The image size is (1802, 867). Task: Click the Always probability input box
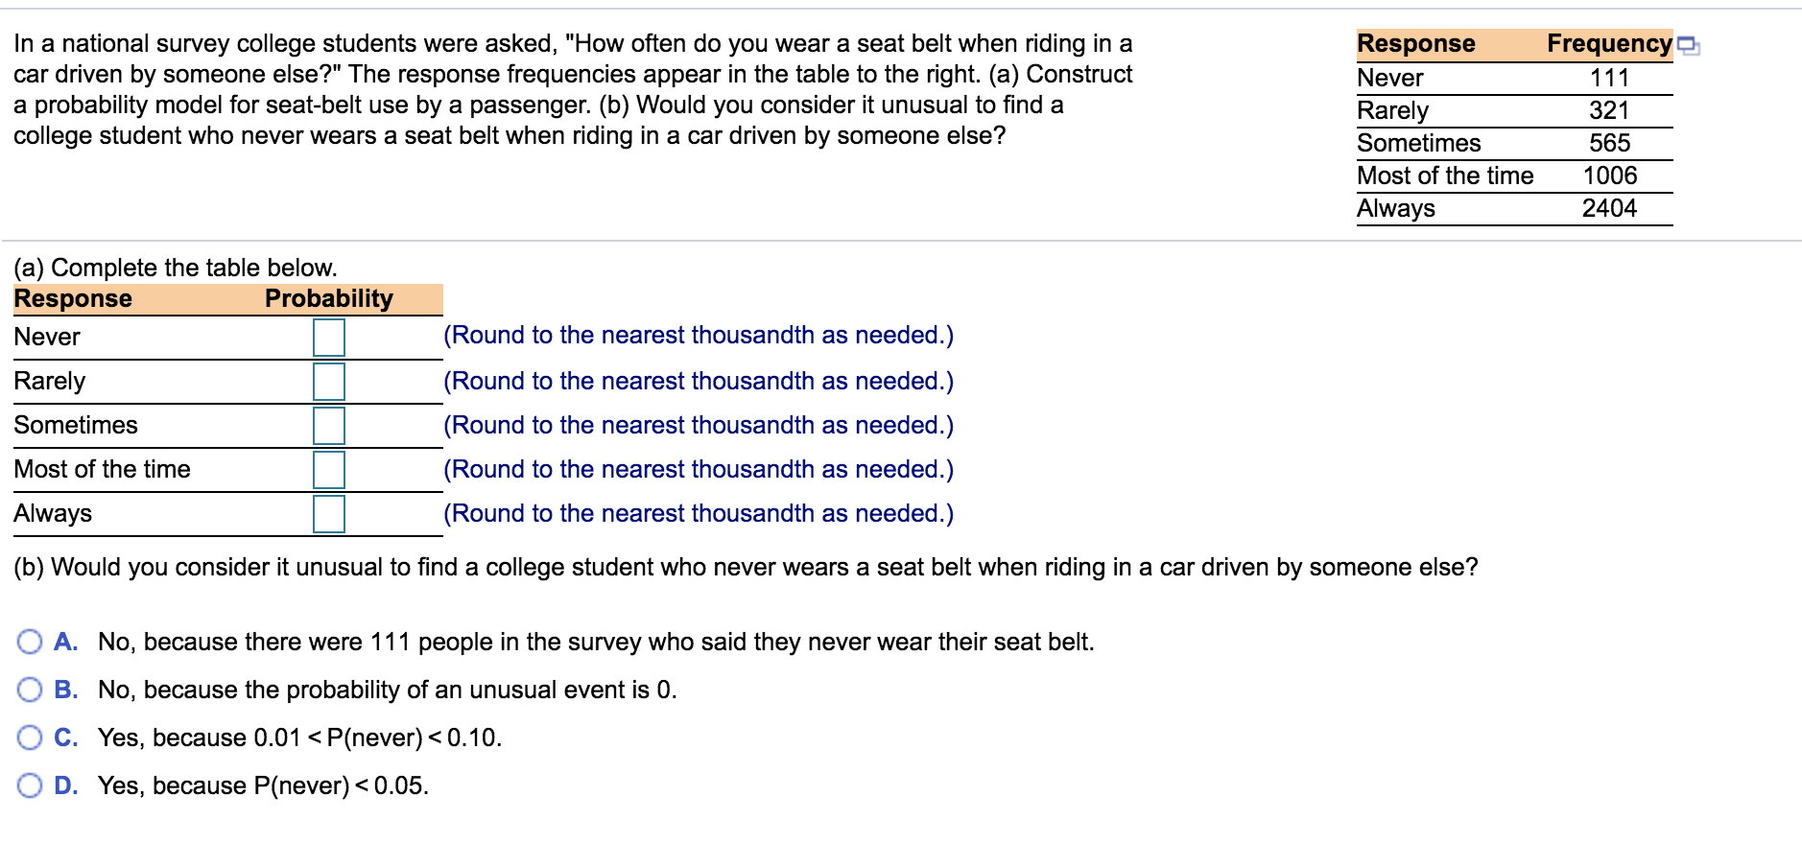328,513
